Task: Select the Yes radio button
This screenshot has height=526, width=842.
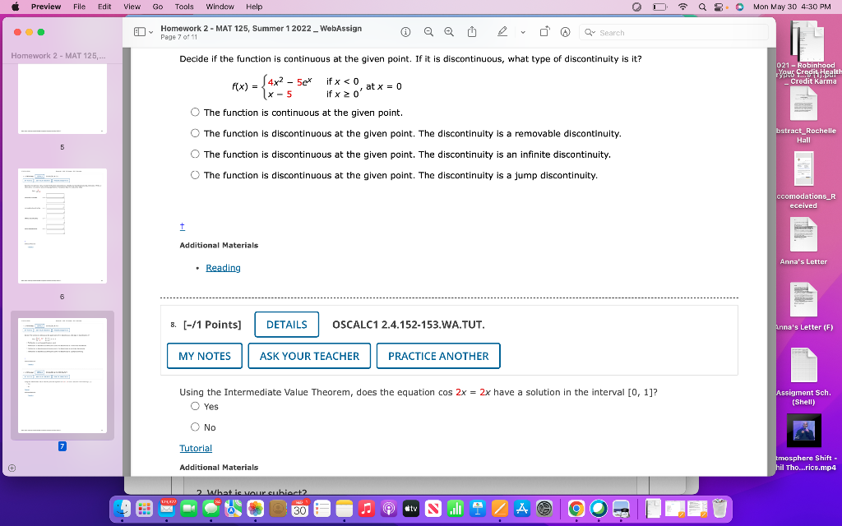Action: pyautogui.click(x=195, y=406)
